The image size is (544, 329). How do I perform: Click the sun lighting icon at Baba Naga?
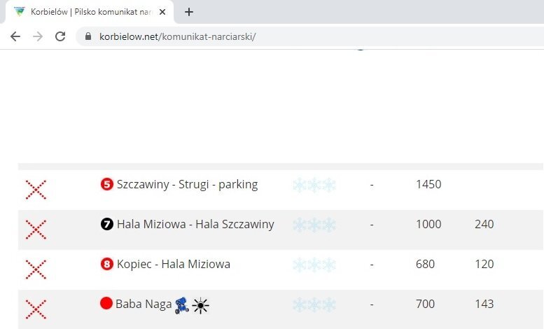tap(200, 306)
